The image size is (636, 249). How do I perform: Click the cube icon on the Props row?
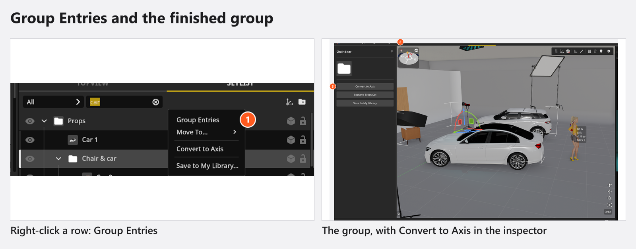click(291, 121)
